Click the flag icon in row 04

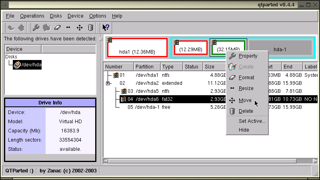[124, 99]
